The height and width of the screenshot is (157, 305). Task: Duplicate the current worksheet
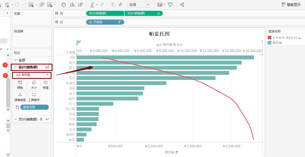pyautogui.click(x=42, y=5)
